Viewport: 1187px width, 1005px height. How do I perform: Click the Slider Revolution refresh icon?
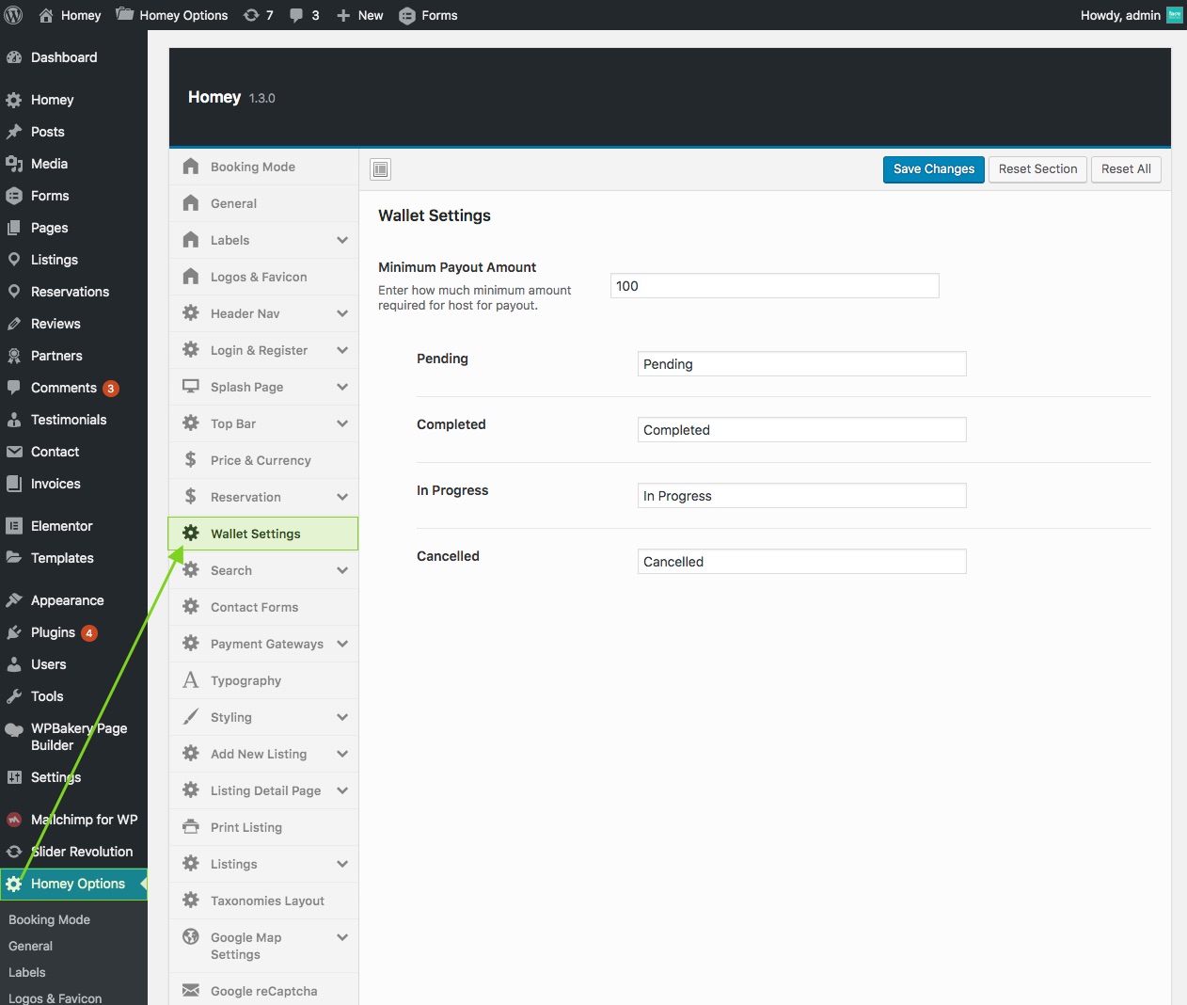pos(14,852)
